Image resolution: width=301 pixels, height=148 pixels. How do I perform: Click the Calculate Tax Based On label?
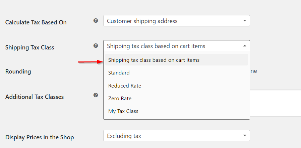36,22
